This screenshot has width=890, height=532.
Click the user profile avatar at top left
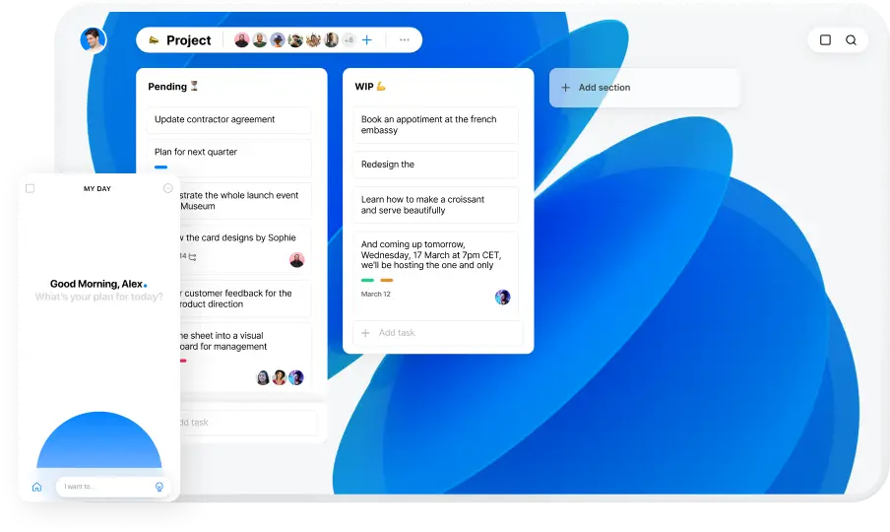pyautogui.click(x=93, y=40)
